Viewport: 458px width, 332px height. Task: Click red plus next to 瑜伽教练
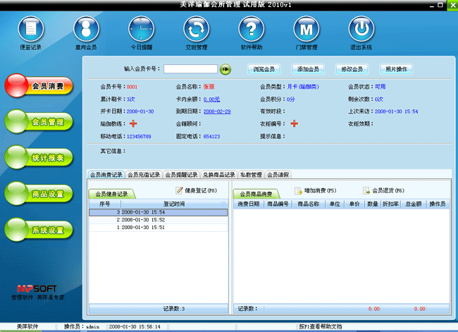(x=134, y=124)
